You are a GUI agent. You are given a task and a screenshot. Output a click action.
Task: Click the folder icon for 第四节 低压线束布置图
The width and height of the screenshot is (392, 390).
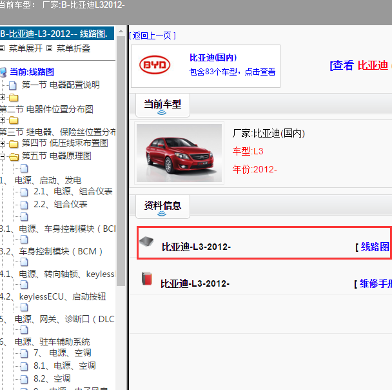pyautogui.click(x=14, y=144)
